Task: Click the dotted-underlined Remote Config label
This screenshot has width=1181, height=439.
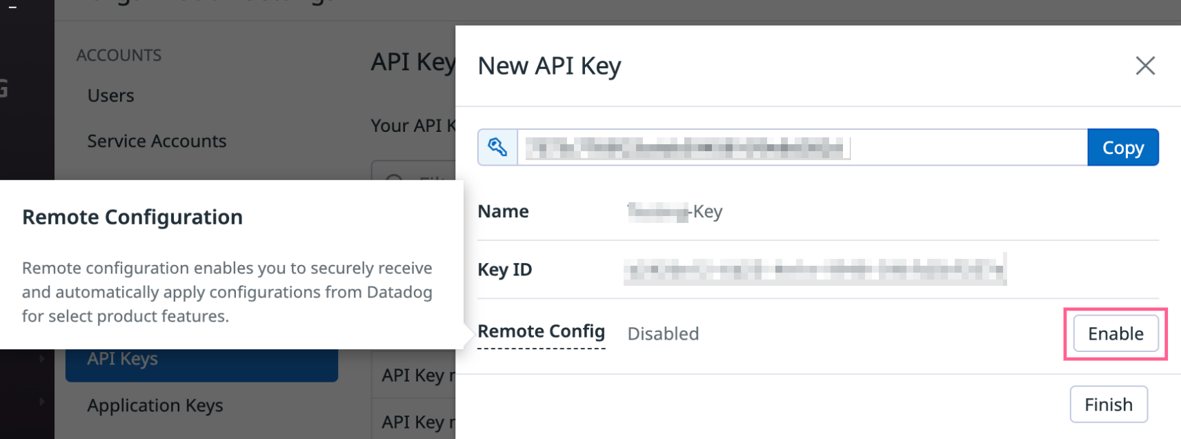Action: pyautogui.click(x=541, y=332)
